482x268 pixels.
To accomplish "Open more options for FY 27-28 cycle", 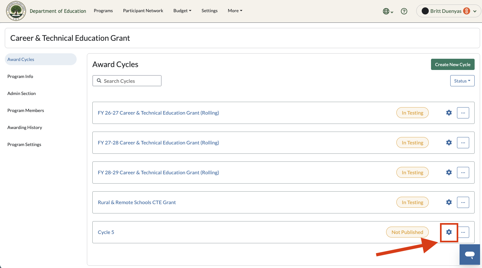I will 463,143.
